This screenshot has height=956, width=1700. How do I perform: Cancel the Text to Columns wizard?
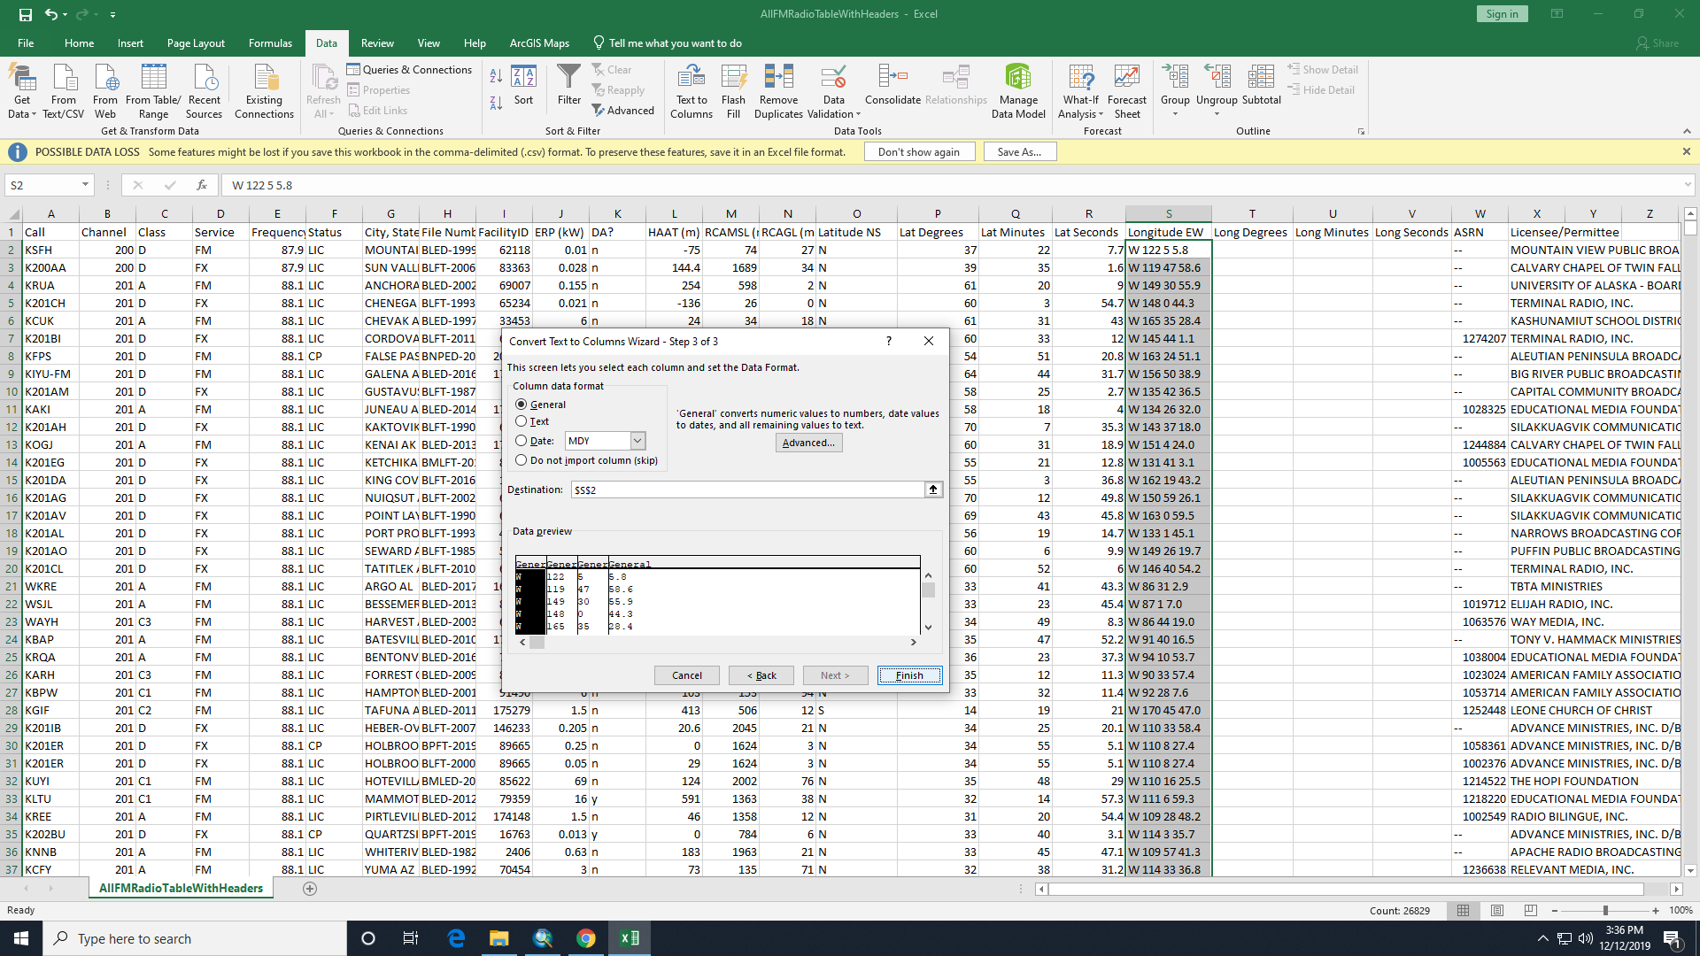(687, 675)
